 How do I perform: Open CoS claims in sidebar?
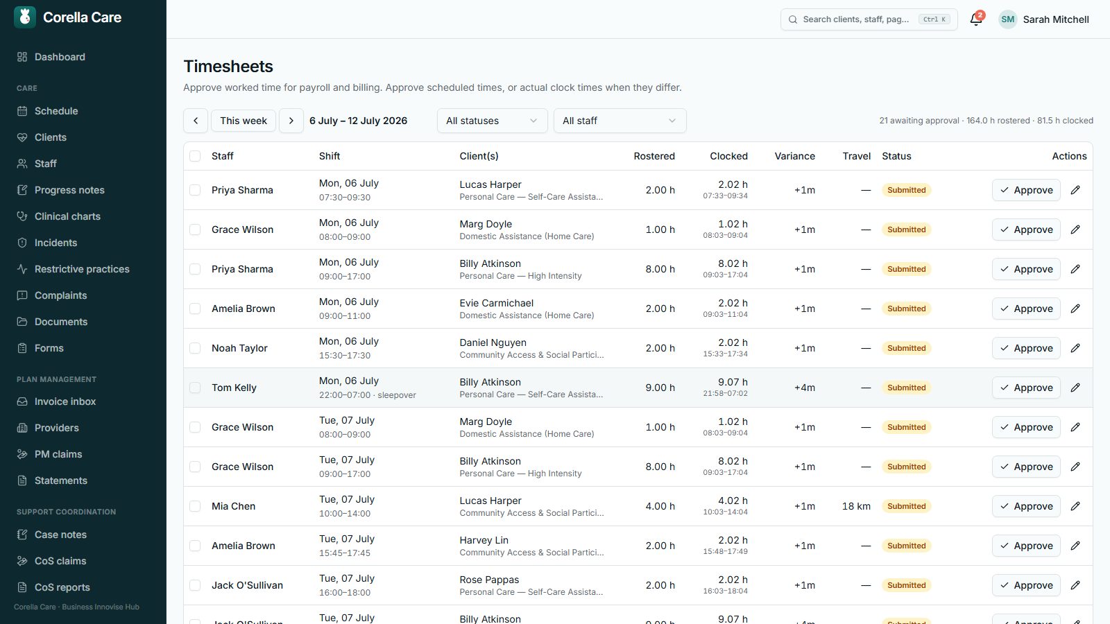[83, 561]
